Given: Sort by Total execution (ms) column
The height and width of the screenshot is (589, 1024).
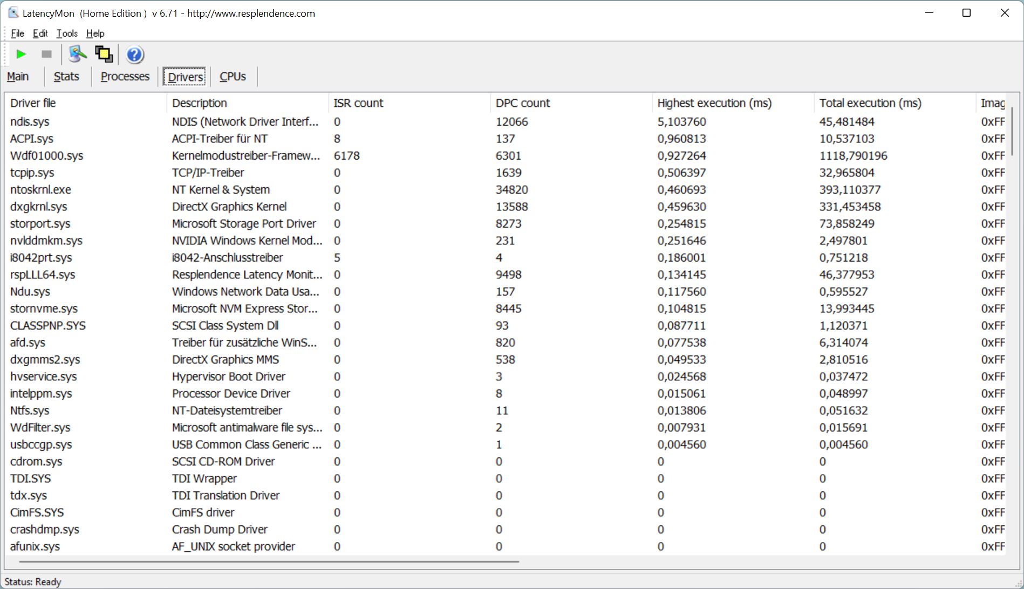Looking at the screenshot, I should tap(896, 103).
